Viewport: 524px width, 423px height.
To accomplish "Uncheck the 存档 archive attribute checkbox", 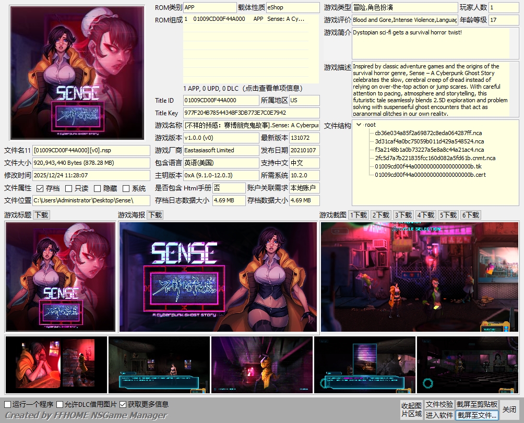I will click(x=40, y=188).
